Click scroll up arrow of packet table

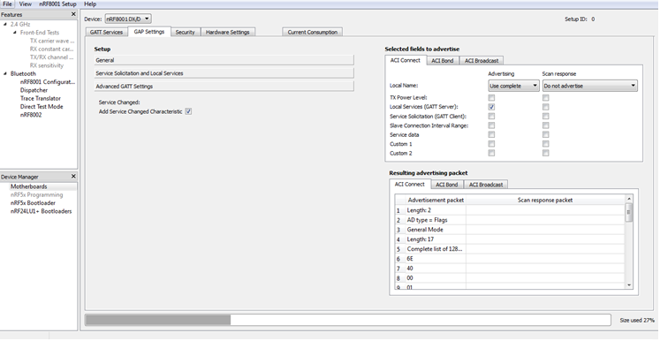[629, 199]
